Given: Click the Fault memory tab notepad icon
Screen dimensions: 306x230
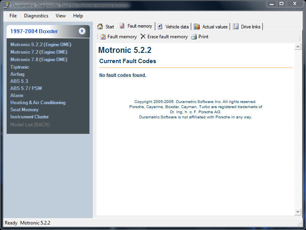Looking at the screenshot, I should (x=122, y=26).
